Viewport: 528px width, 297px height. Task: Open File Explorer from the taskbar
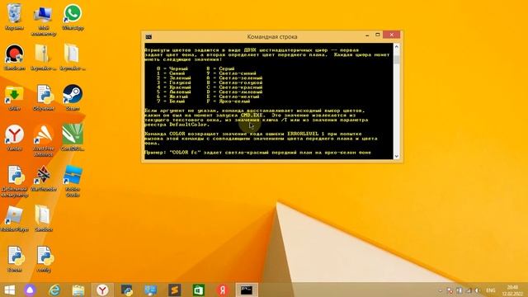point(78,290)
